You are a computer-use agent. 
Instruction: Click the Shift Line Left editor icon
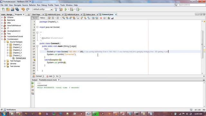(93, 18)
